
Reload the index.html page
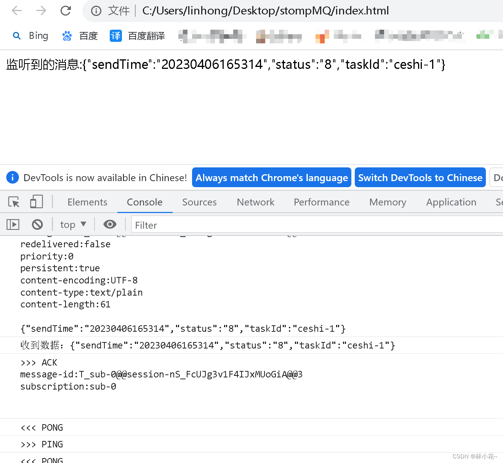click(66, 11)
